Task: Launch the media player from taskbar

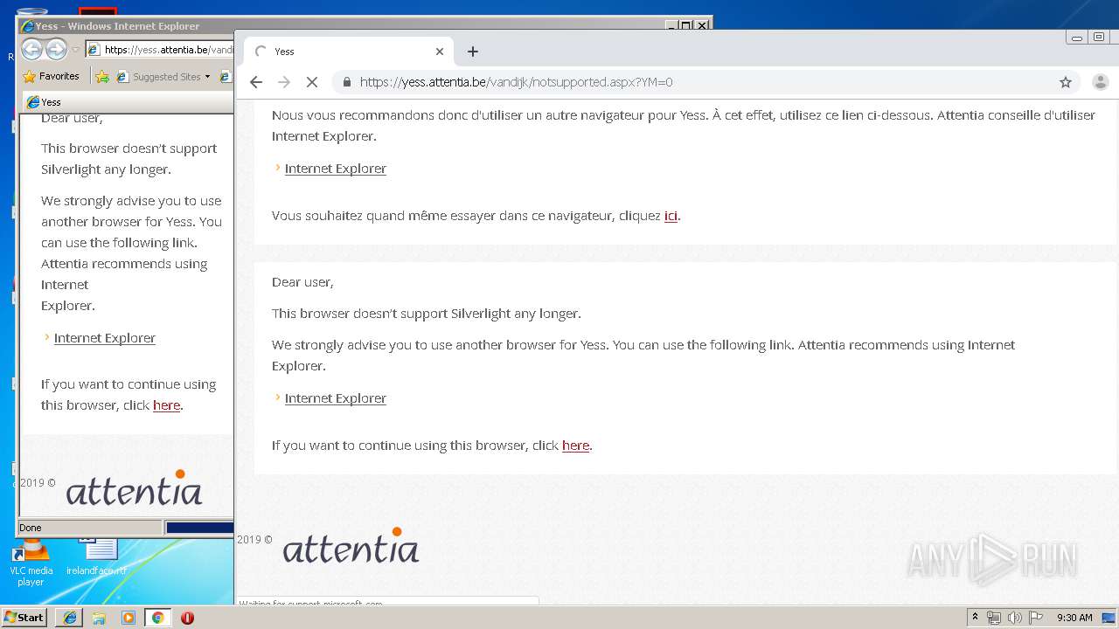Action: tap(129, 618)
